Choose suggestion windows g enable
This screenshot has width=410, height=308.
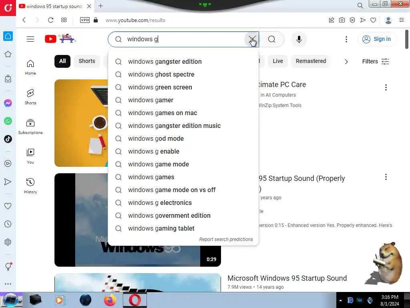(x=183, y=151)
